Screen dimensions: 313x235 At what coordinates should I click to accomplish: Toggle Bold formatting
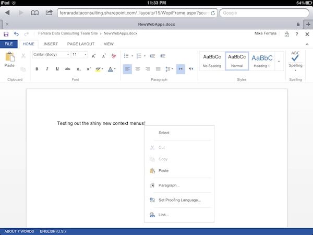pyautogui.click(x=37, y=69)
